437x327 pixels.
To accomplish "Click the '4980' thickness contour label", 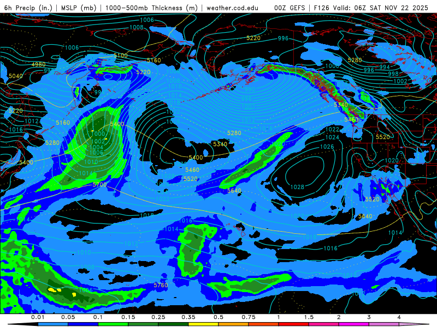I will tap(38, 64).
